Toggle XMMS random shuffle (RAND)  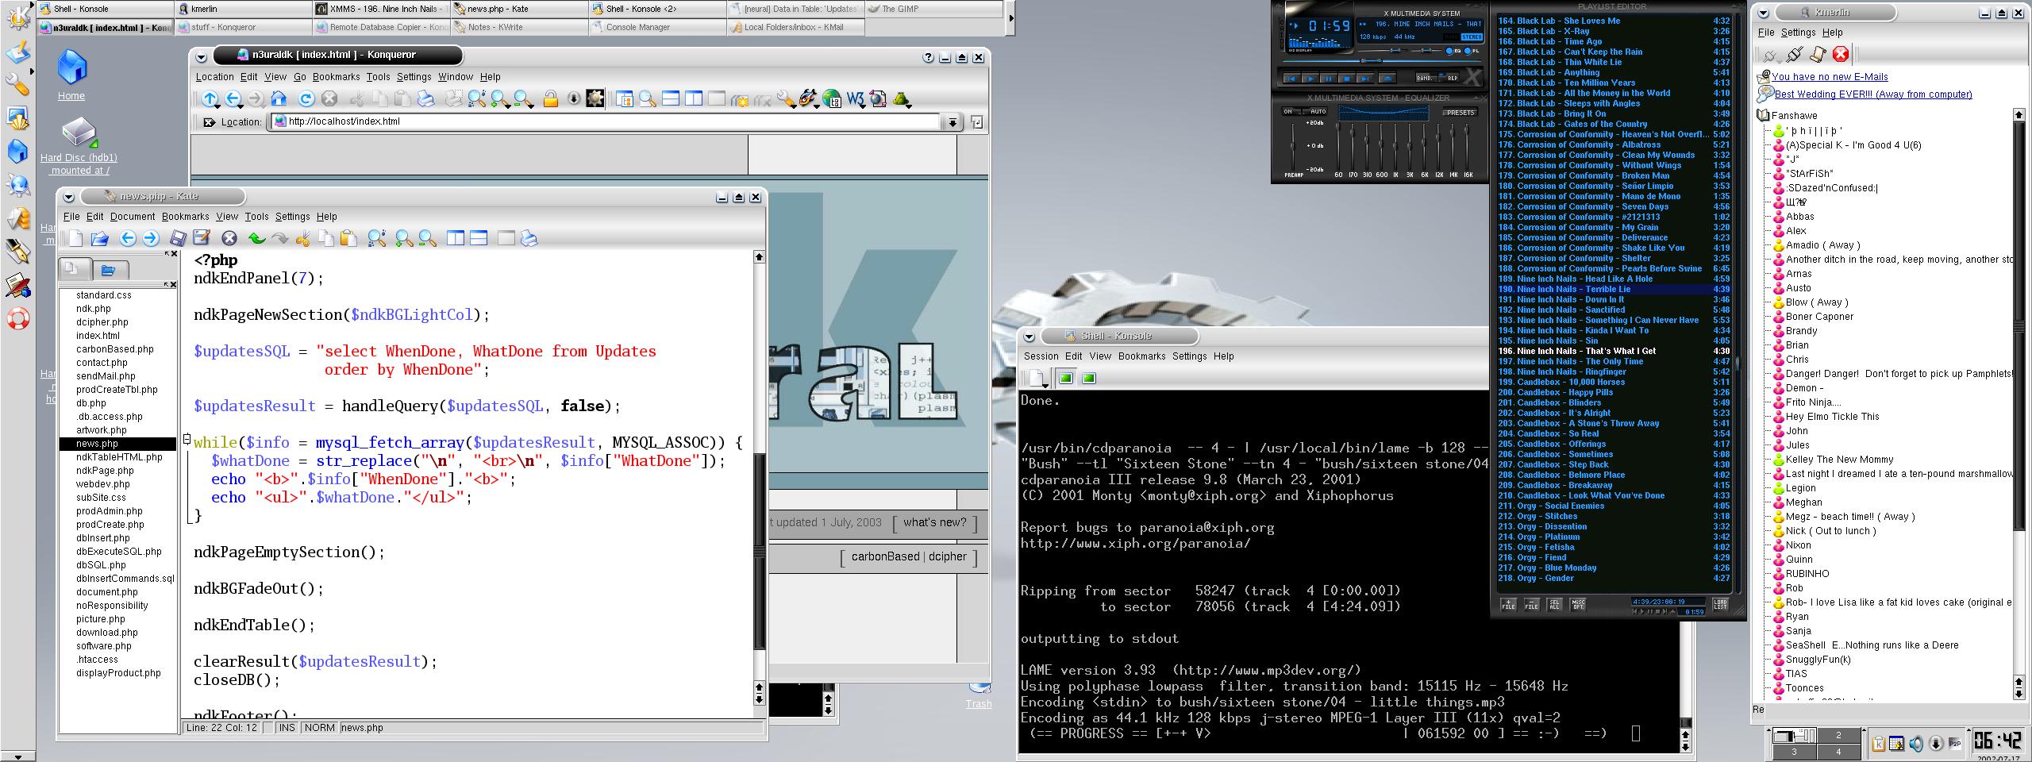pyautogui.click(x=1426, y=78)
